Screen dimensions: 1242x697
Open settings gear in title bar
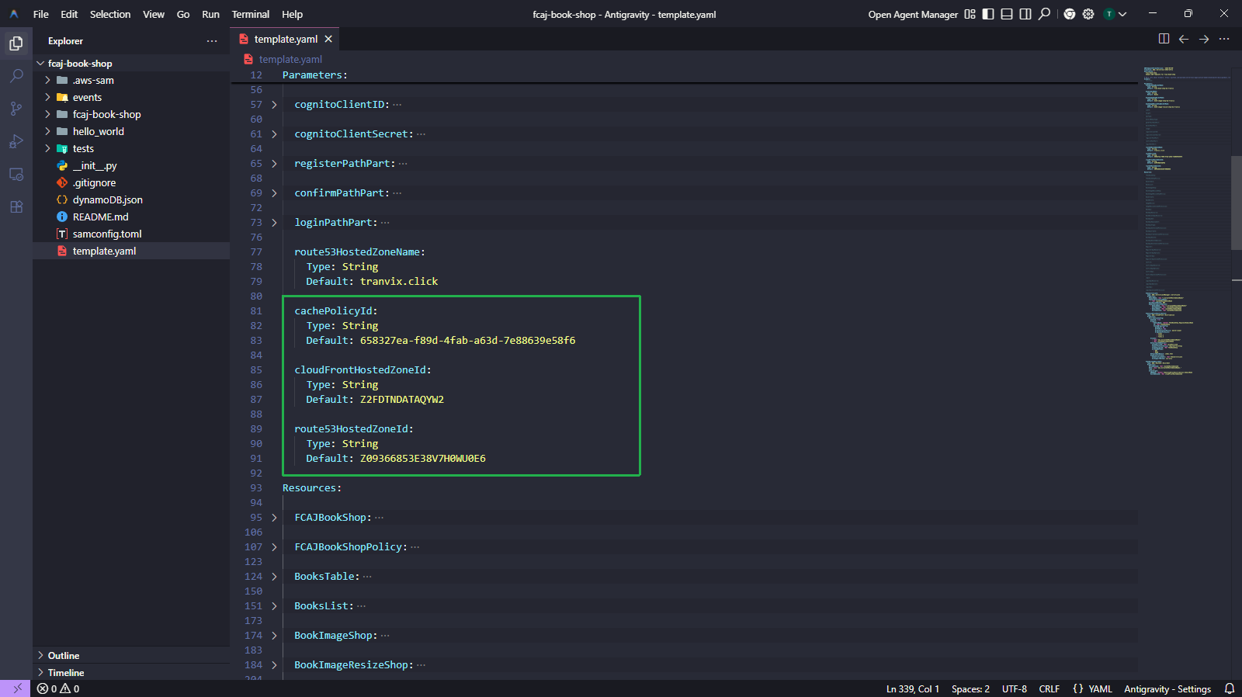(x=1088, y=14)
